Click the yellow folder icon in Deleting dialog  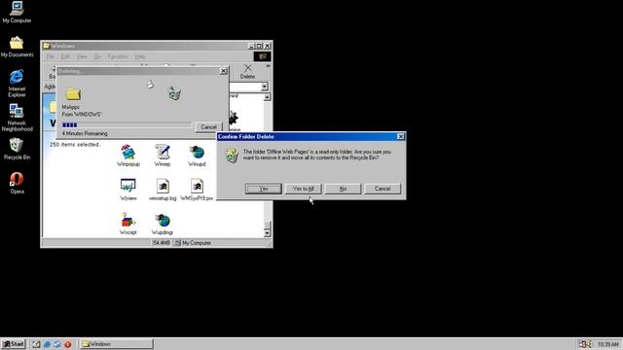pos(73,94)
